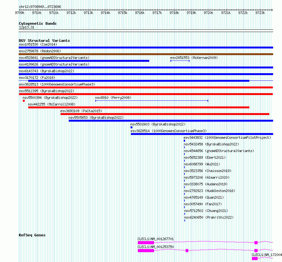Click the 9720k ruler tick label

(208, 13)
